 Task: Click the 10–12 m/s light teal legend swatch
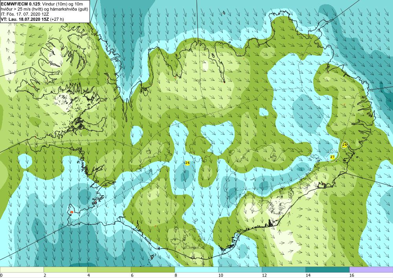coord(240,270)
